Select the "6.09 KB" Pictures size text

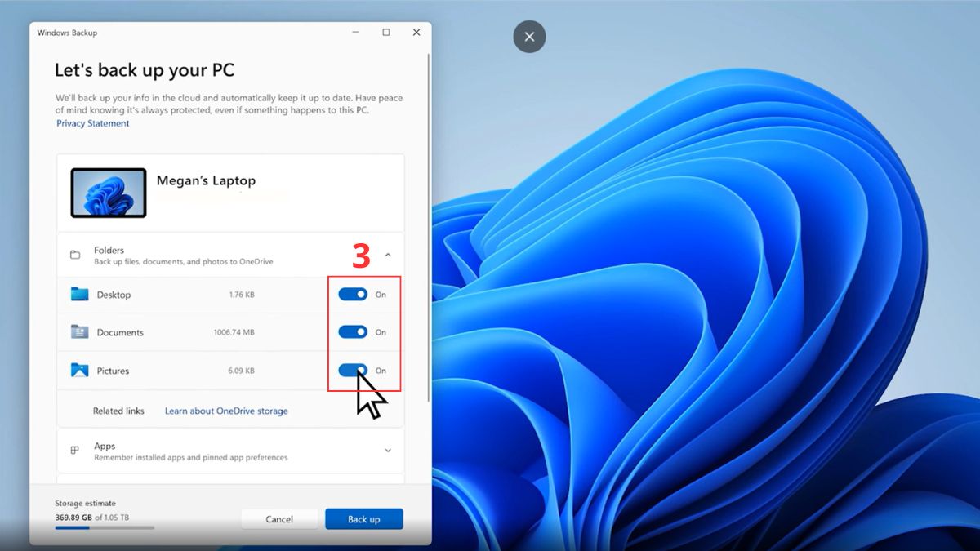click(x=241, y=371)
